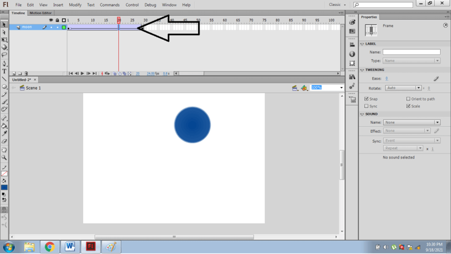
Task: Collapse the LABEL section
Action: pyautogui.click(x=362, y=44)
